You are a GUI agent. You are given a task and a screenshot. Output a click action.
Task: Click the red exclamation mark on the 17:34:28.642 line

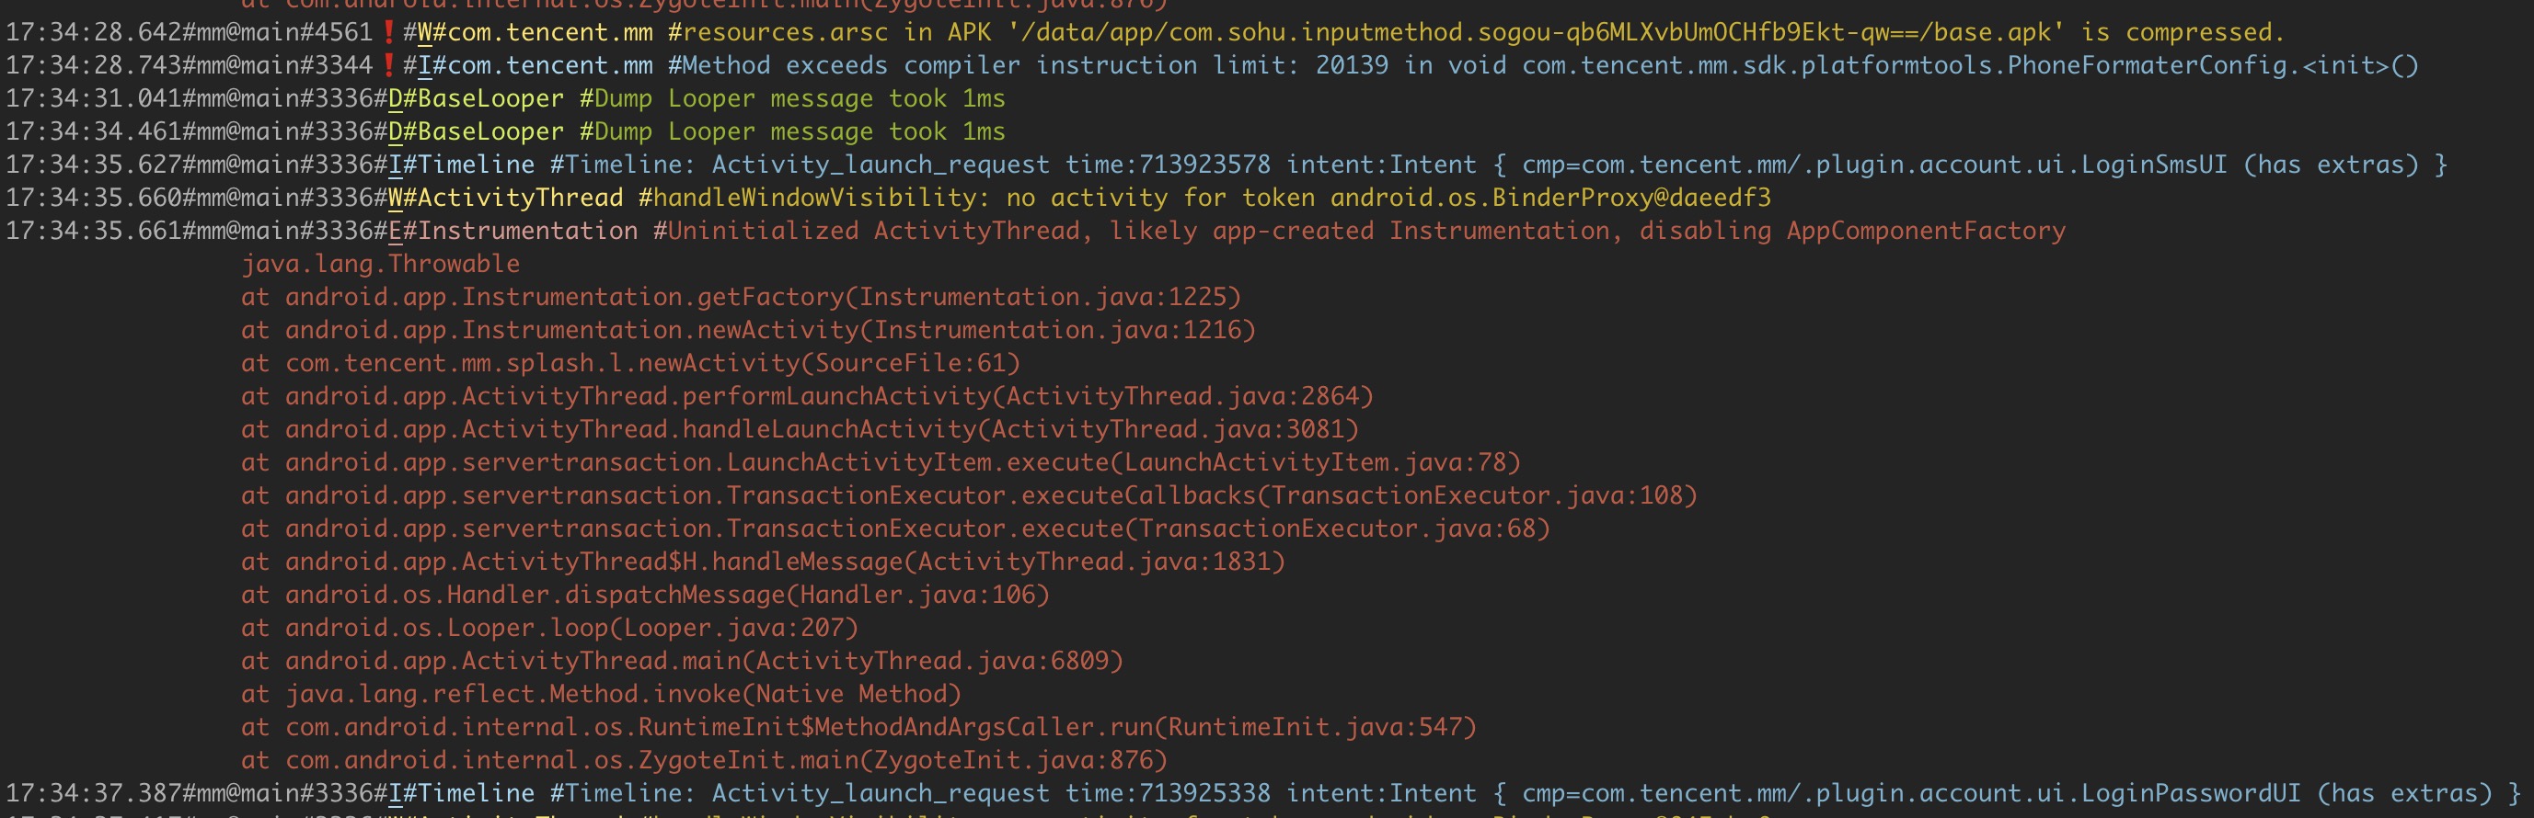click(x=388, y=32)
